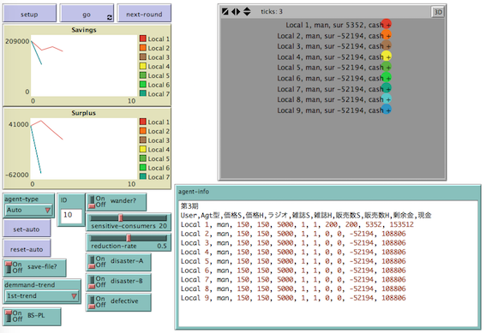Toggle the save-file? switch
This screenshot has height=333, width=486.
[x=34, y=268]
